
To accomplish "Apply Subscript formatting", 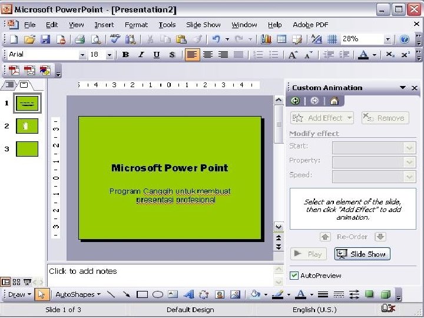I will [x=390, y=55].
